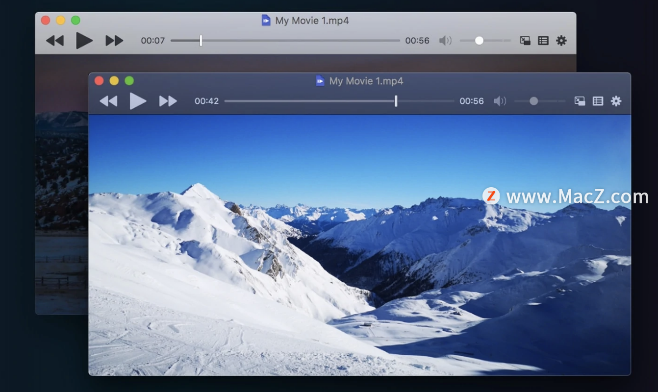
Task: Click the snowy mountain video frame
Action: click(x=359, y=245)
